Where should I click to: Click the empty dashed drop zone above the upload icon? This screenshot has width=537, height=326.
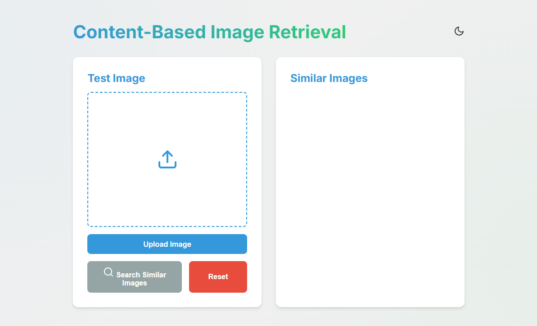[x=167, y=119]
